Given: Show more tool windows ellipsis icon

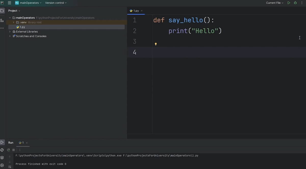Looking at the screenshot, I should pyautogui.click(x=2, y=28).
